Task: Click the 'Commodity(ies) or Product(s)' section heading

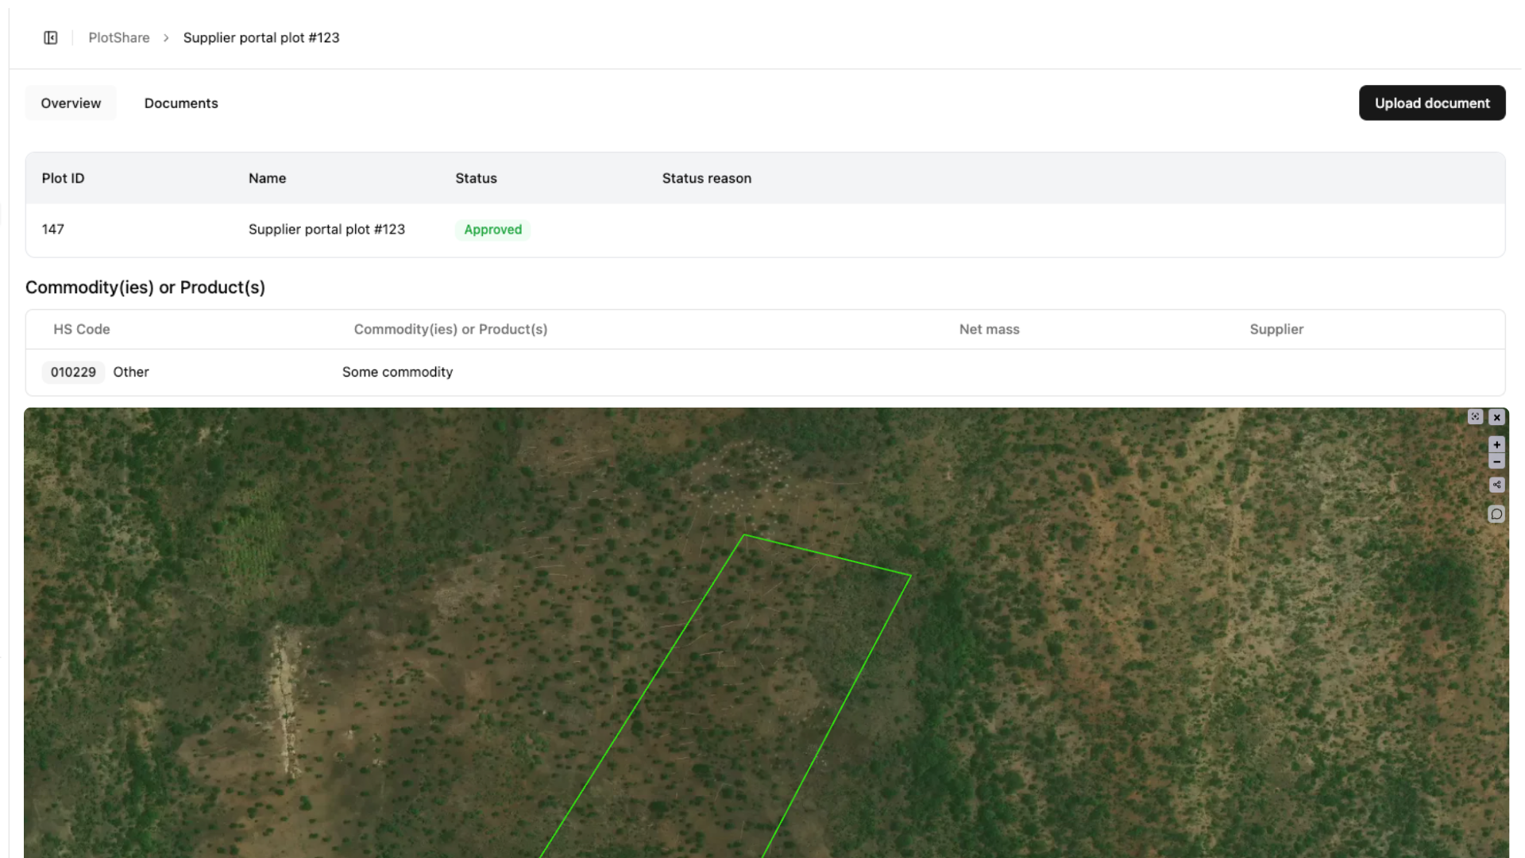Action: tap(145, 288)
